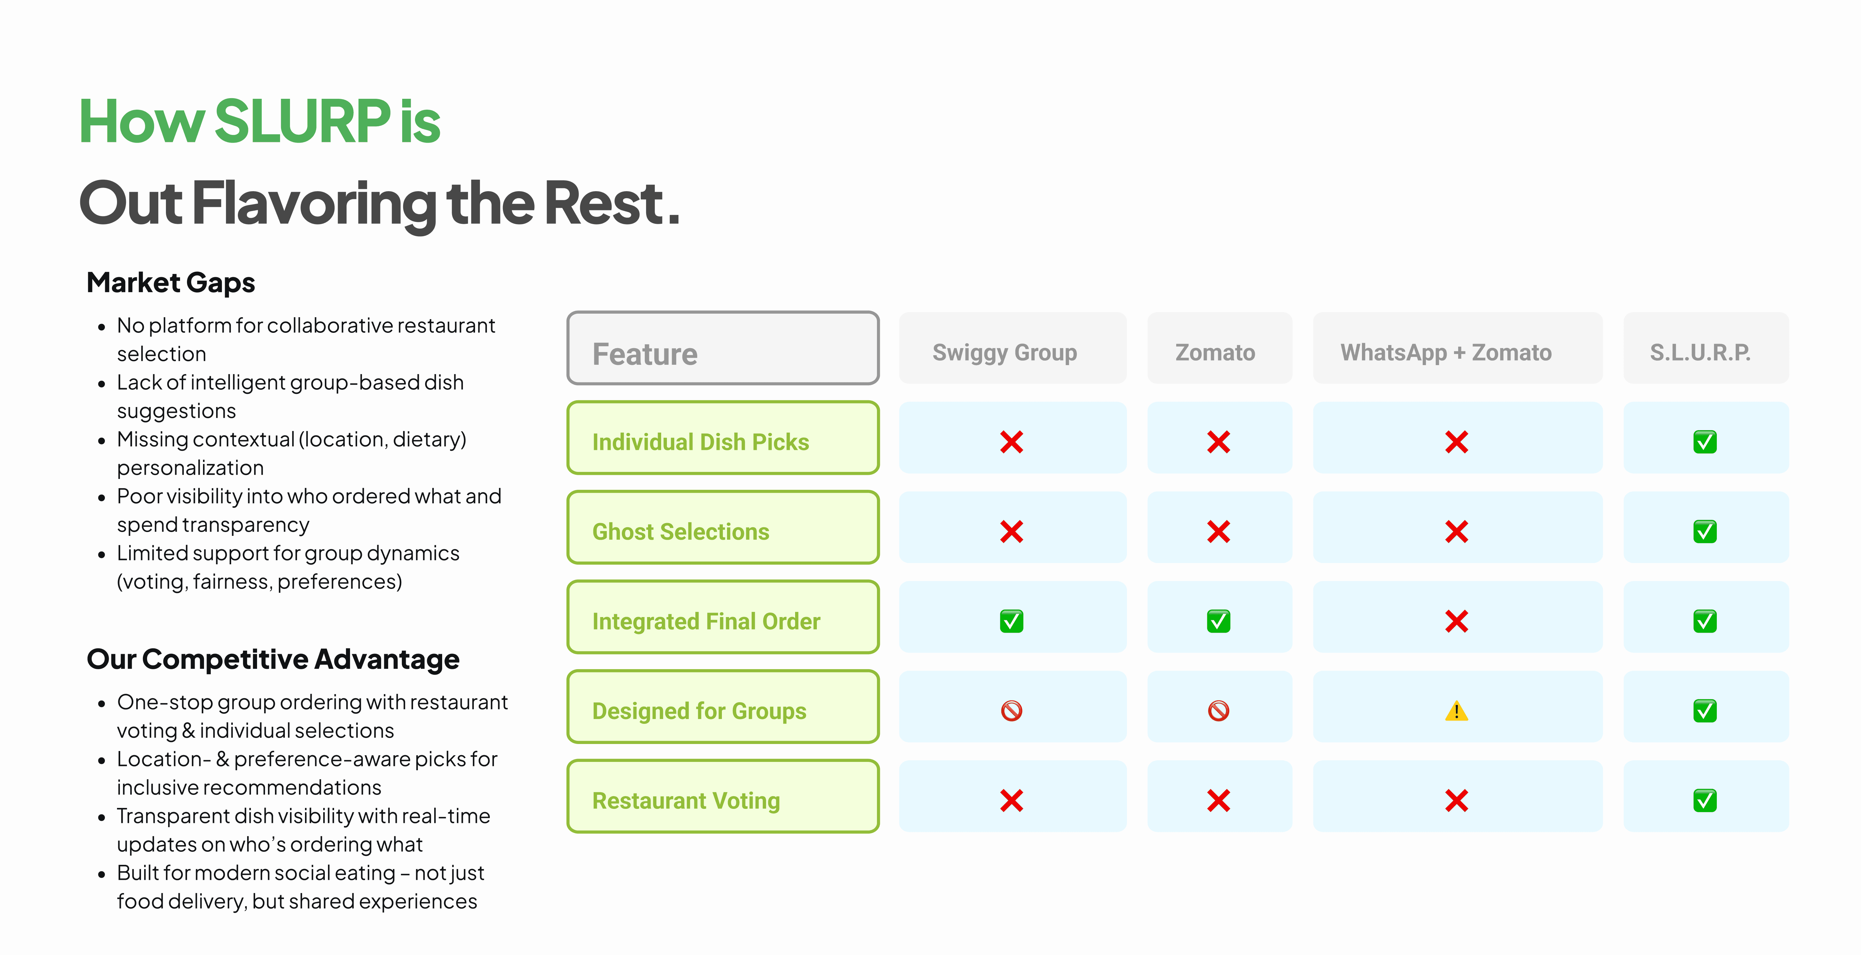This screenshot has height=955, width=1861.
Task: Click the Designed for Groups feature box
Action: (723, 707)
